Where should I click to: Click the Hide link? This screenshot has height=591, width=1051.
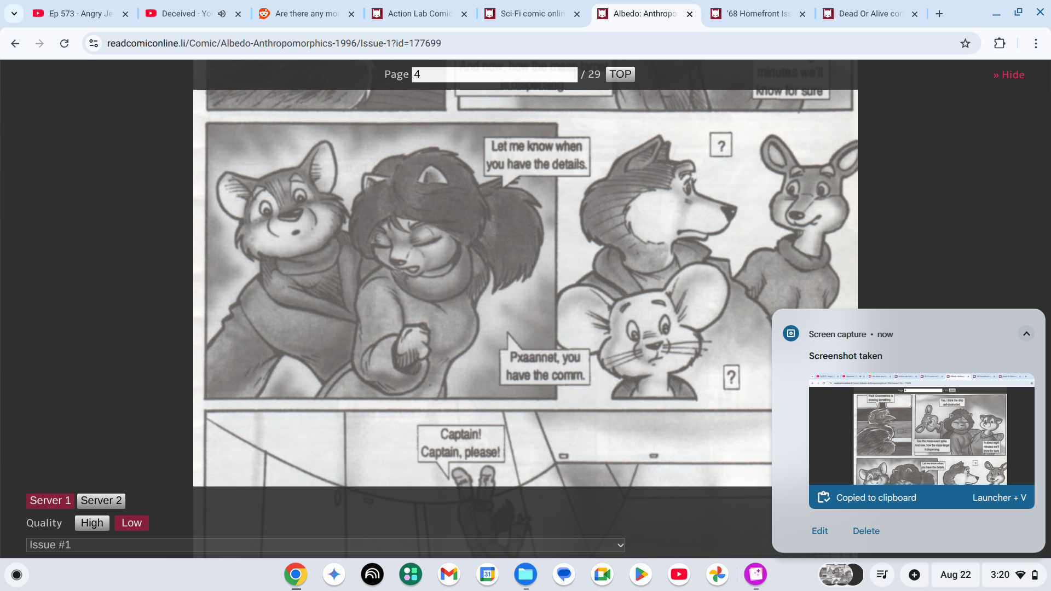(x=1008, y=75)
